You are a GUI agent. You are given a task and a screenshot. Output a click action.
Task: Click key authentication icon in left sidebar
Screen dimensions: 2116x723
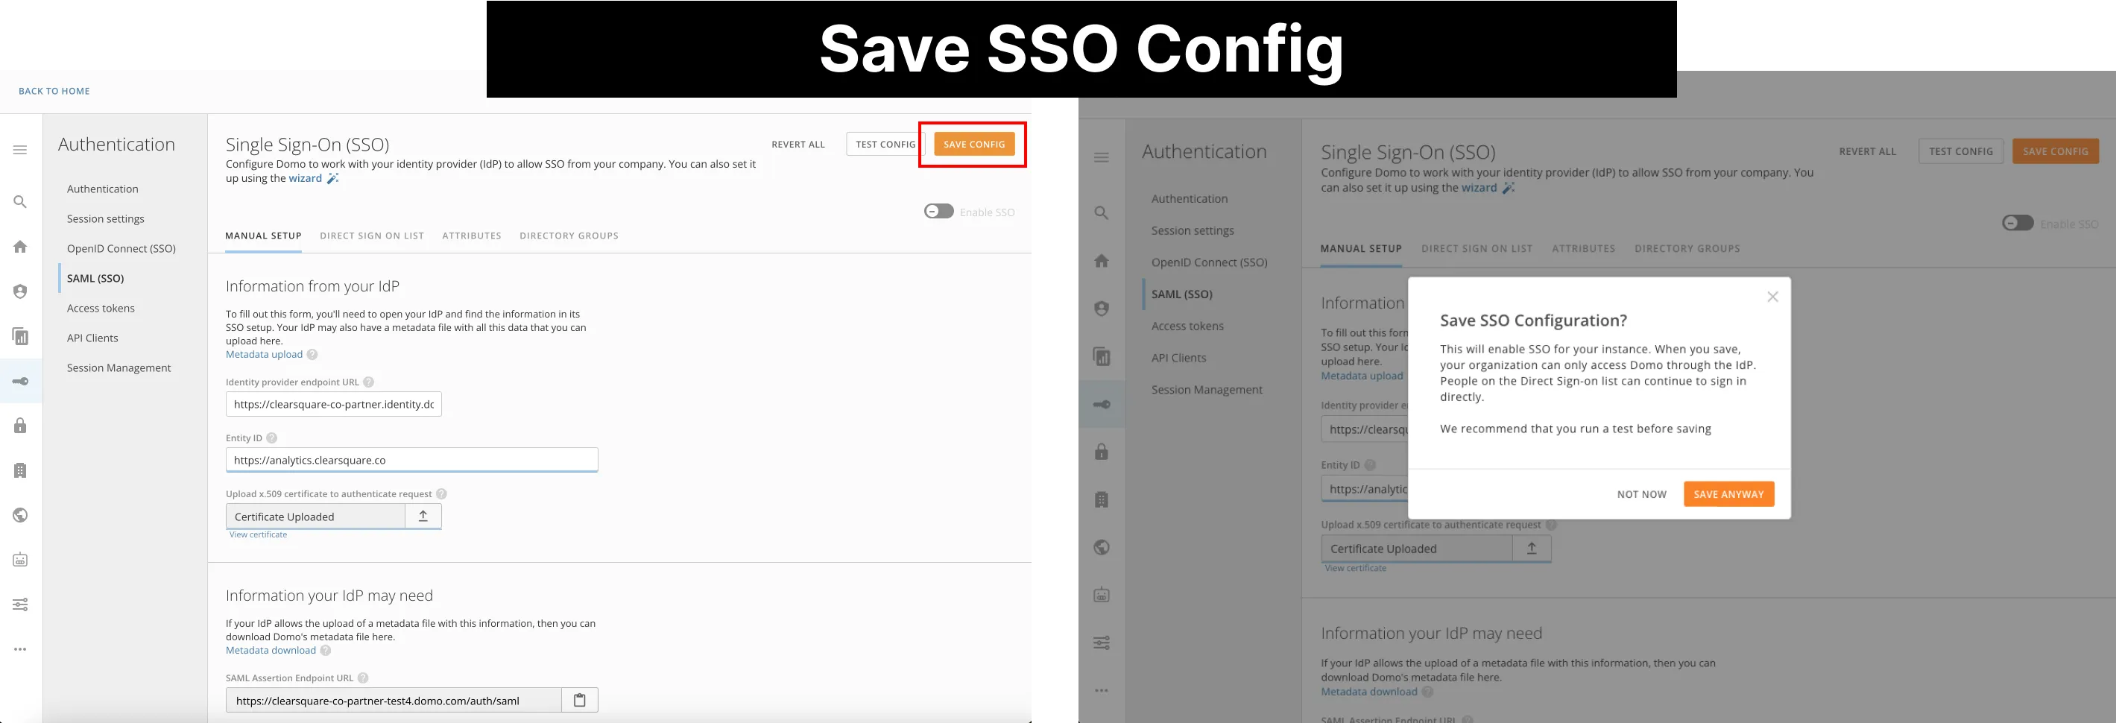(19, 381)
